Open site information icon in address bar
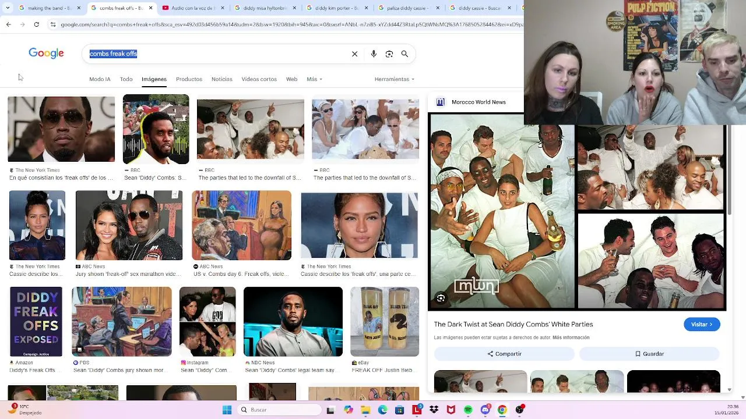The width and height of the screenshot is (746, 419). 53,24
